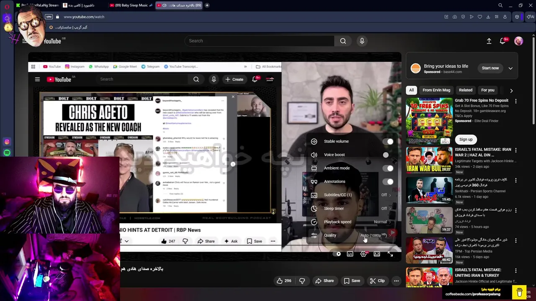Open the YouTube account avatar menu
The width and height of the screenshot is (536, 301).
click(x=518, y=41)
